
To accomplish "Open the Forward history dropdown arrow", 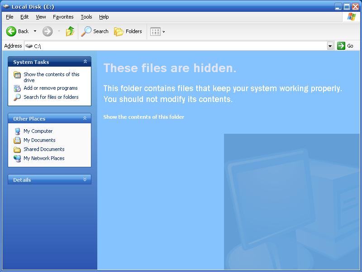I will tap(59, 31).
